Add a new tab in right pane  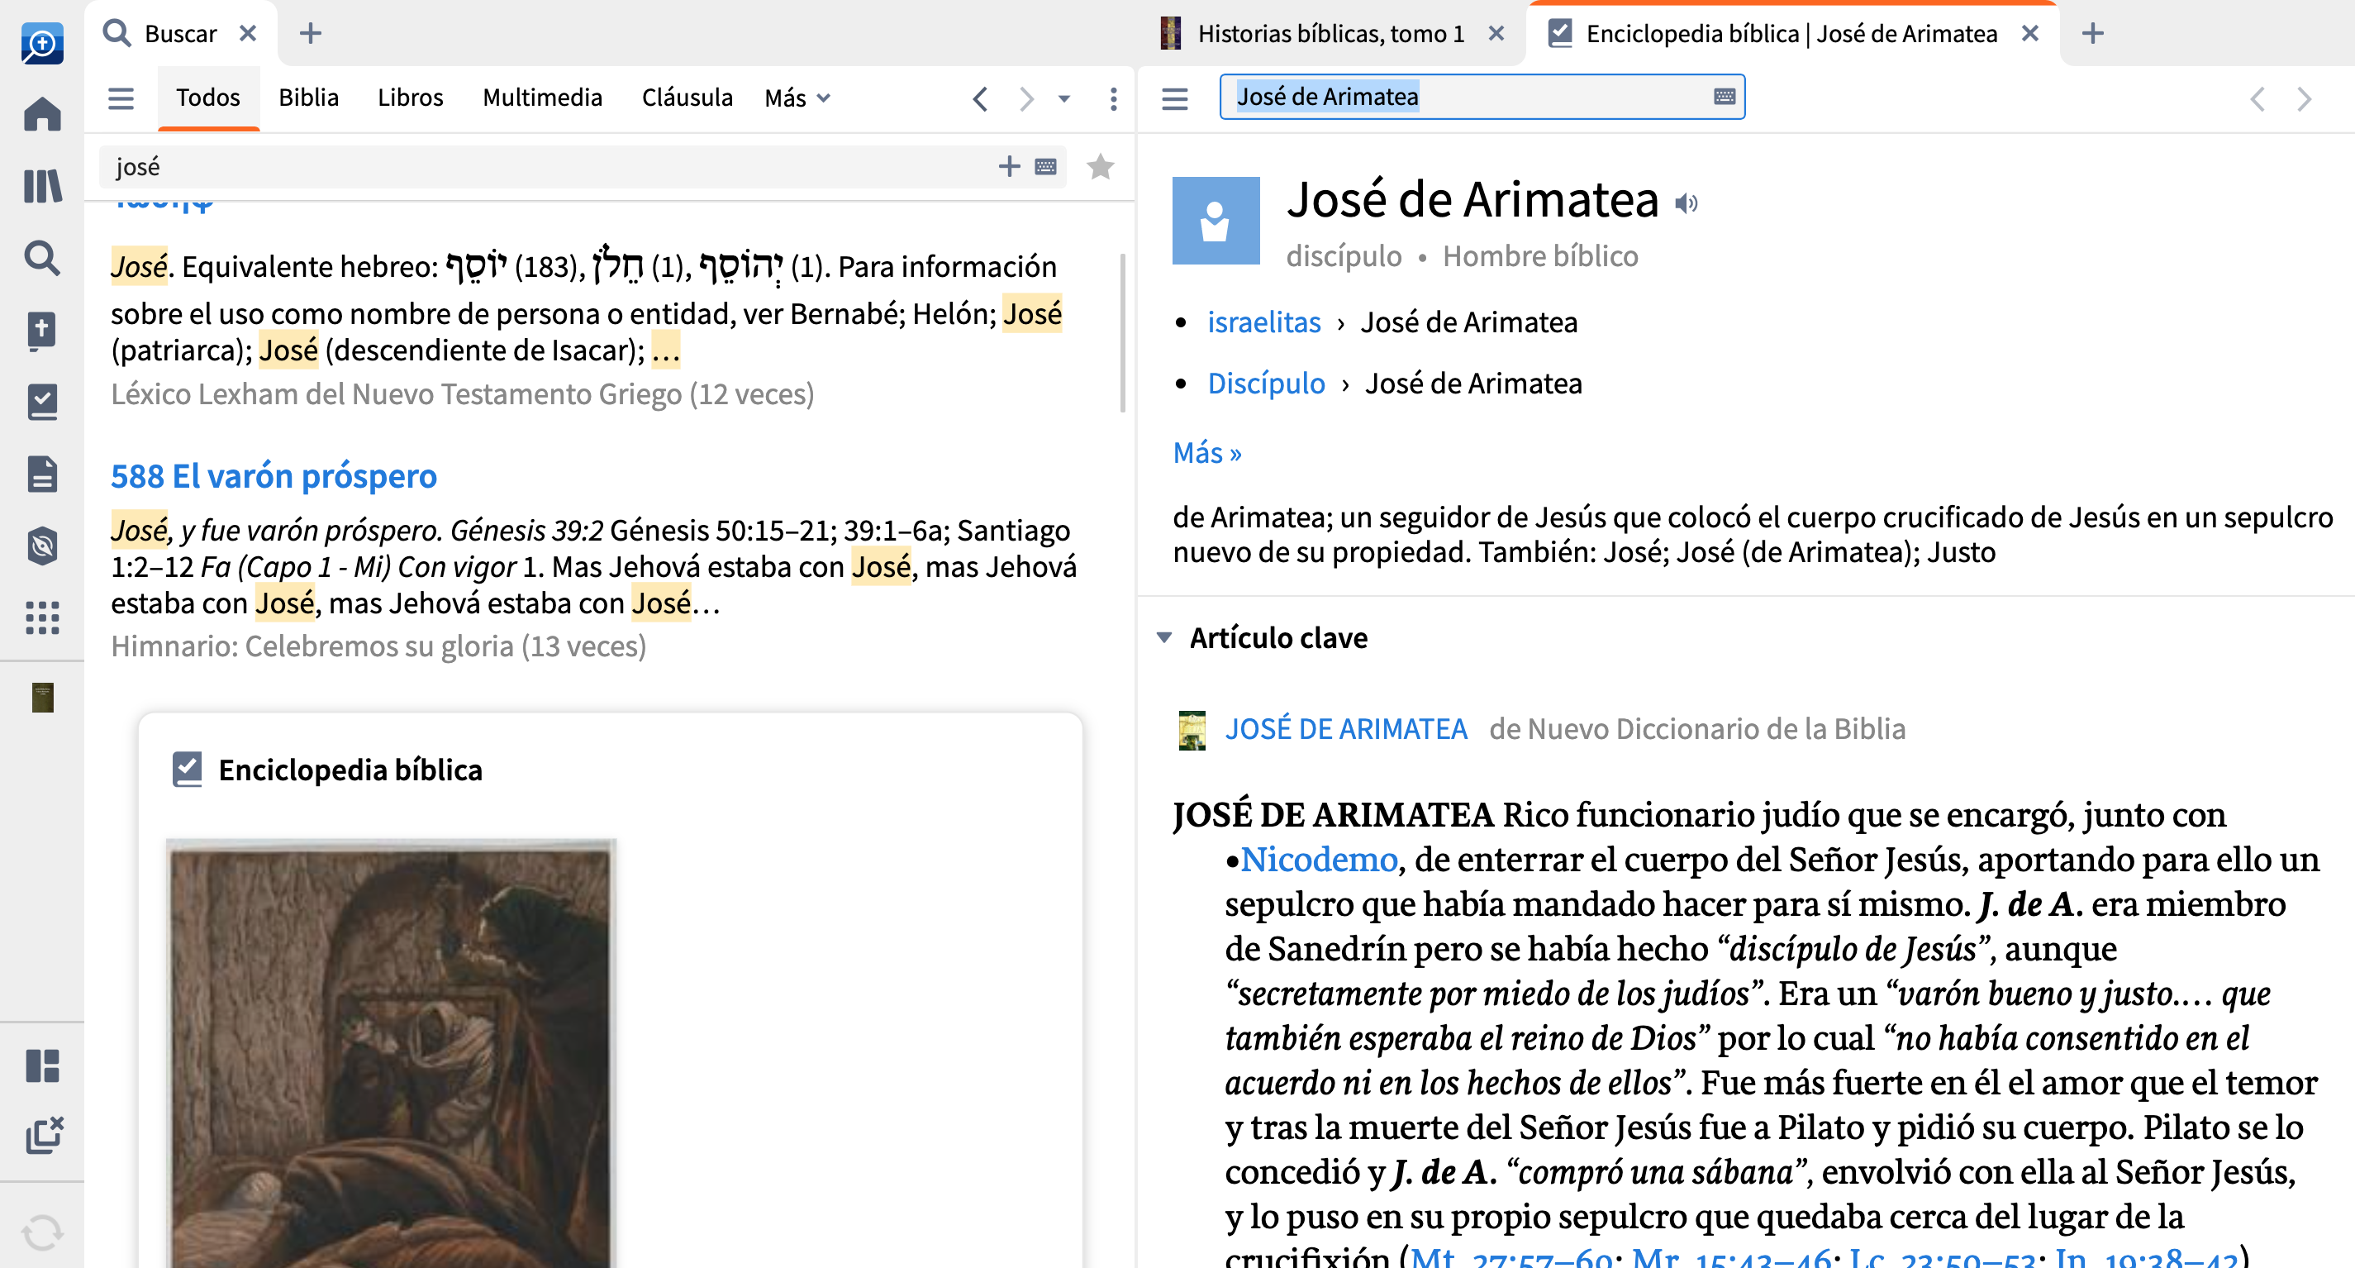pos(2094,34)
